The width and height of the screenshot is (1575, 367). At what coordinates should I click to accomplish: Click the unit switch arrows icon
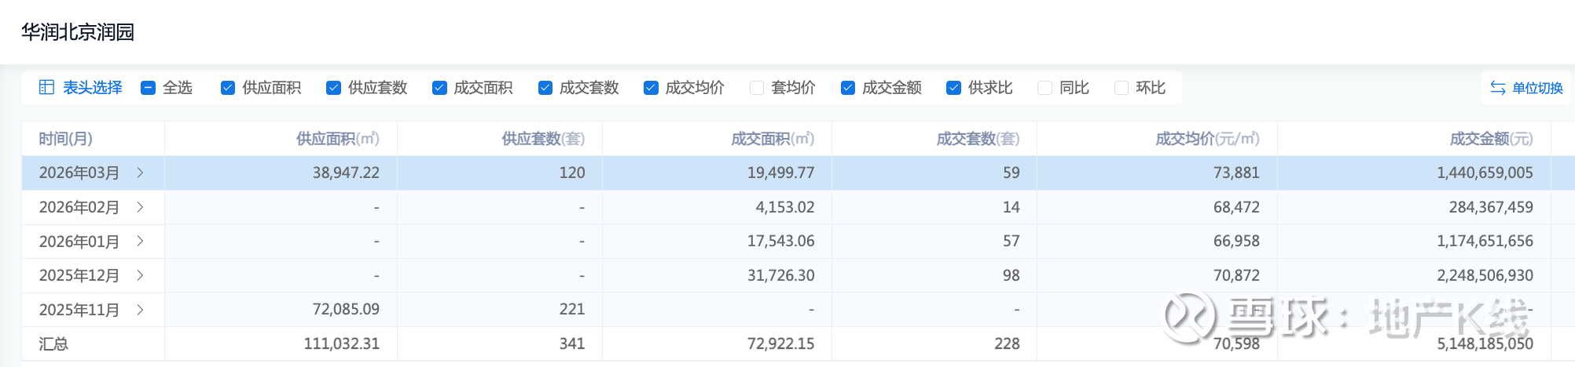(x=1498, y=88)
